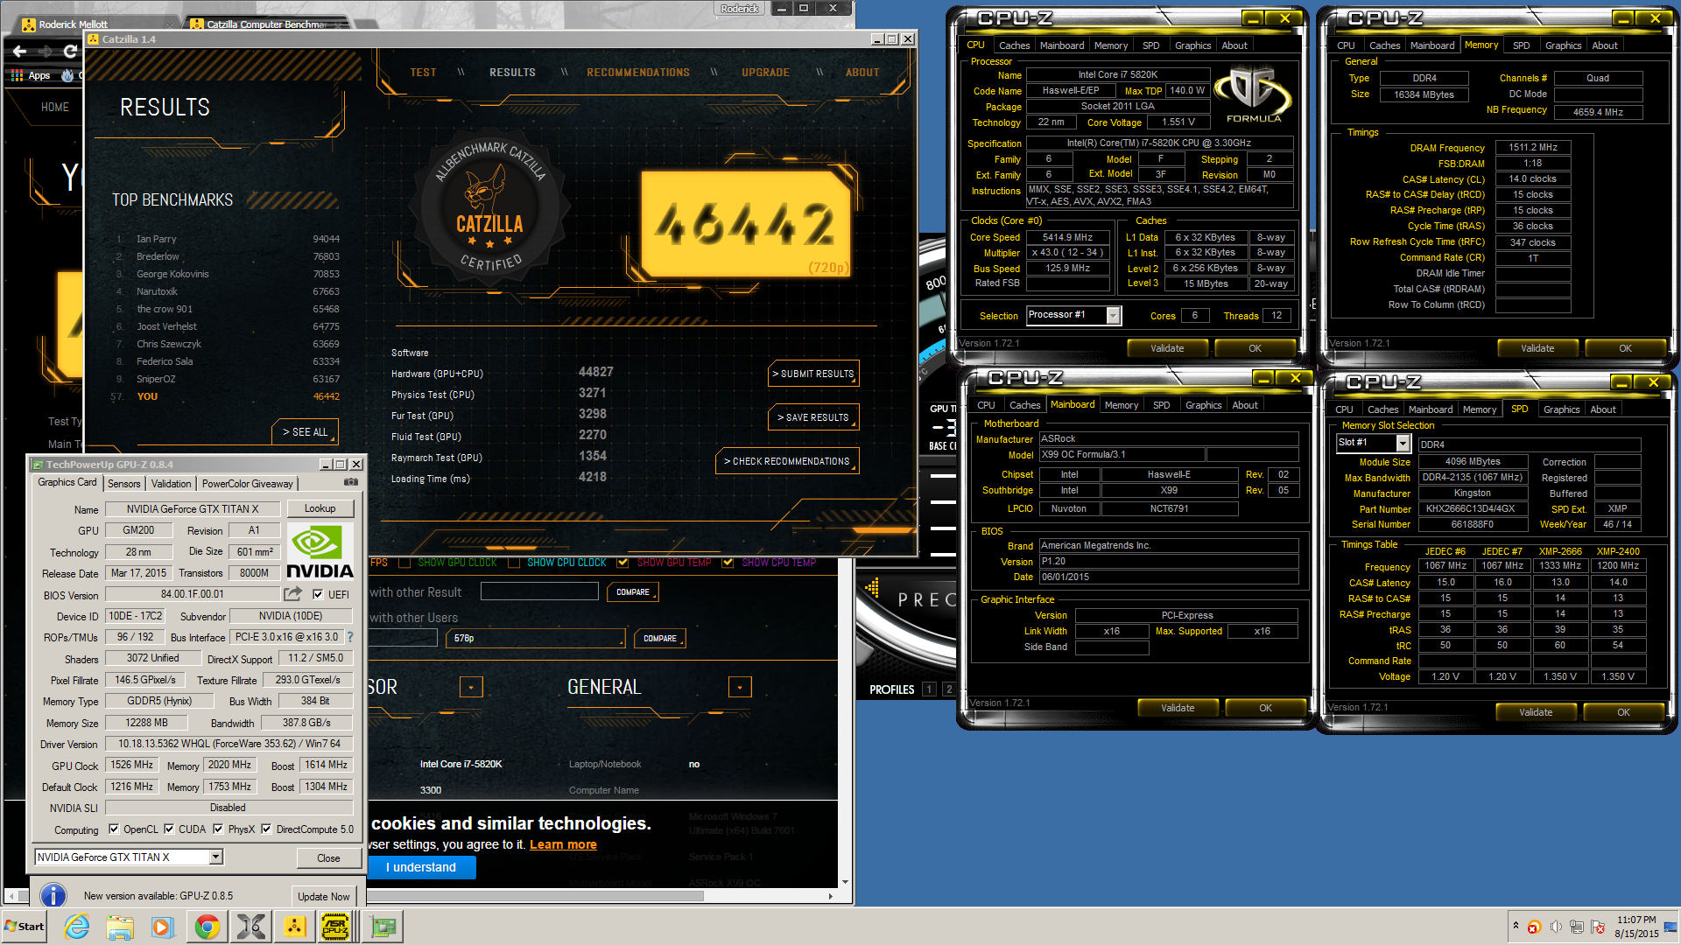This screenshot has height=945, width=1681.
Task: Launch Windows Media Player from taskbar
Action: [163, 927]
